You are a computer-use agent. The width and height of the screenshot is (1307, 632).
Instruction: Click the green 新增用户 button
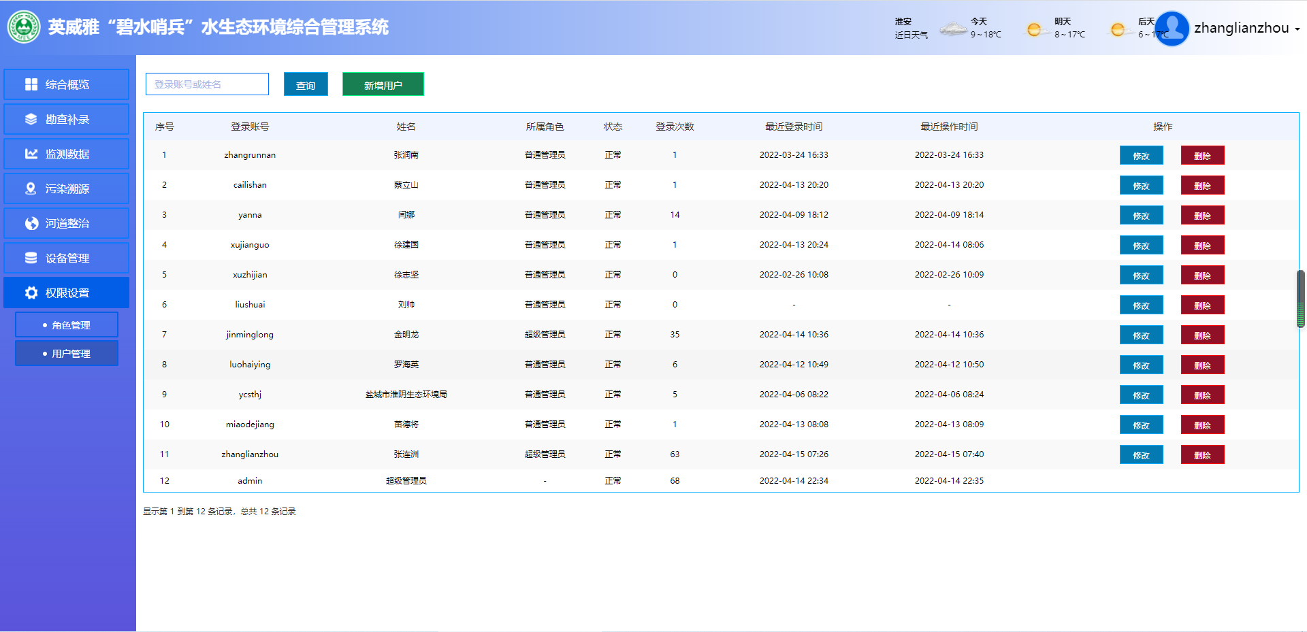click(383, 85)
